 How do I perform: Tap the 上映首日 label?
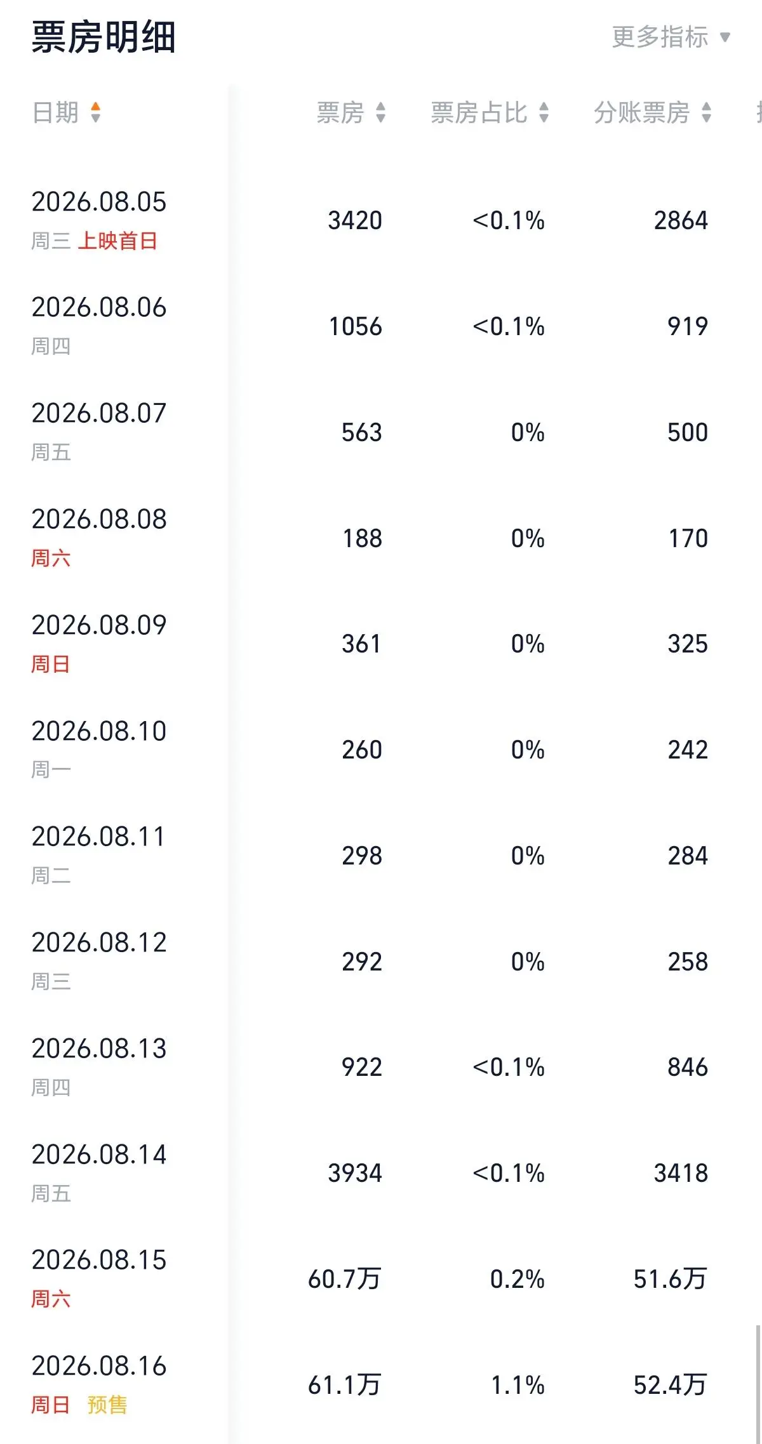point(117,241)
